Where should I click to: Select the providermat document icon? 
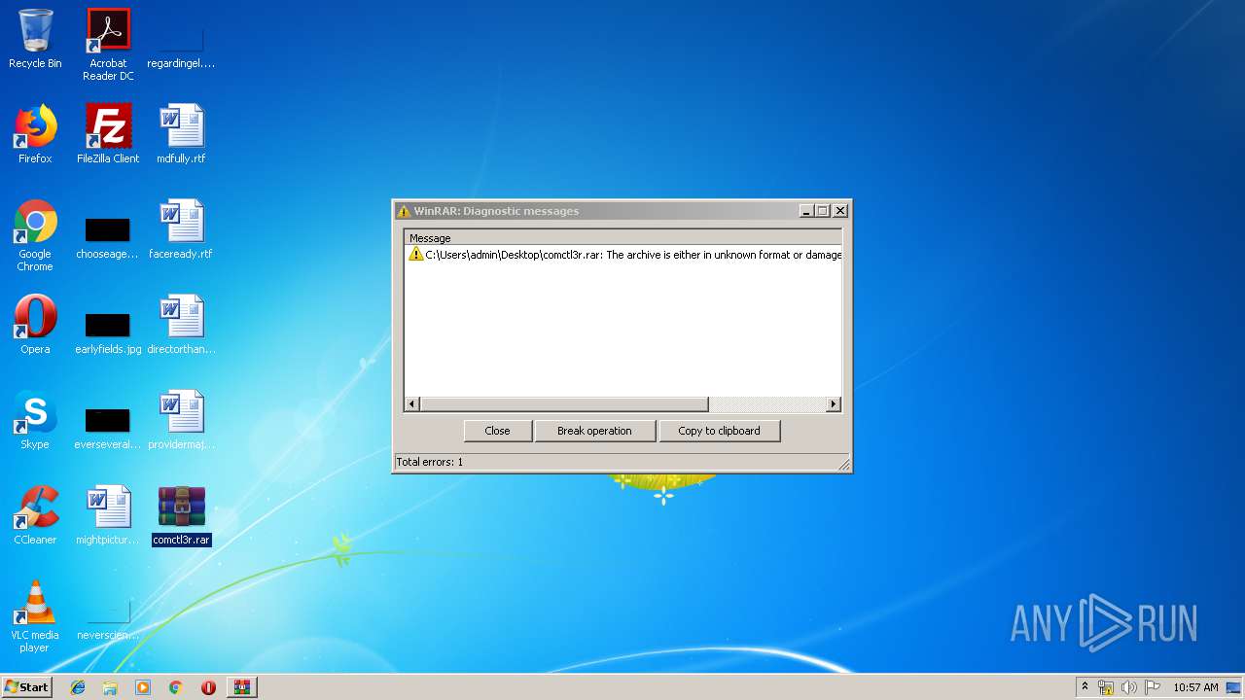tap(181, 420)
